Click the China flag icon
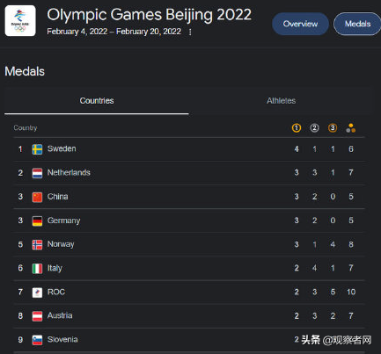Image resolution: width=381 pixels, height=354 pixels. click(37, 197)
